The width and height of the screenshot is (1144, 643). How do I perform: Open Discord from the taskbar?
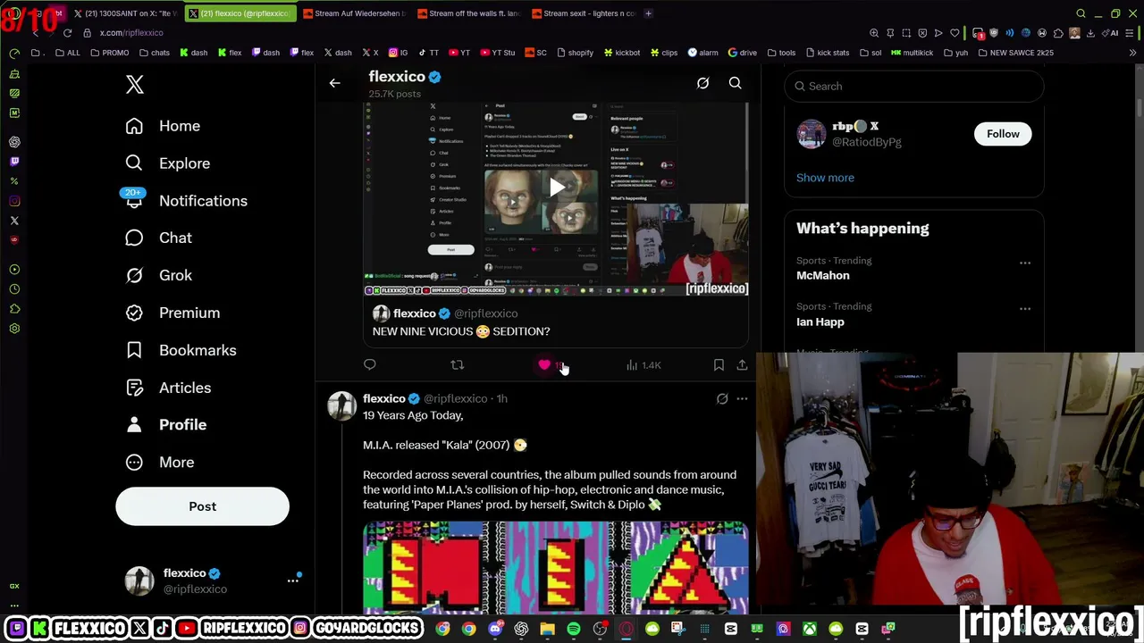click(495, 629)
